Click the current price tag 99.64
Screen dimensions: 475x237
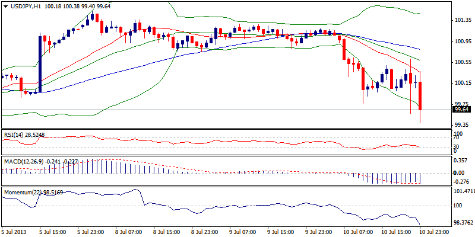(x=461, y=110)
